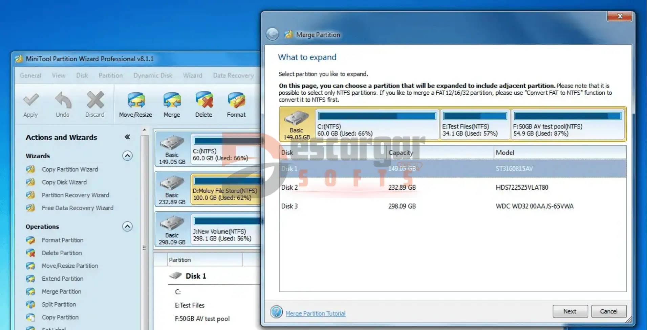Image resolution: width=647 pixels, height=330 pixels.
Task: Click the Discard X icon
Action: (x=95, y=100)
